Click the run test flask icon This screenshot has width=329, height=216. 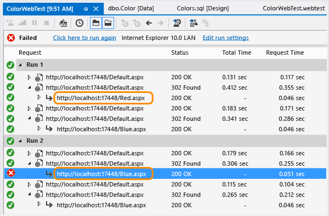pos(10,23)
